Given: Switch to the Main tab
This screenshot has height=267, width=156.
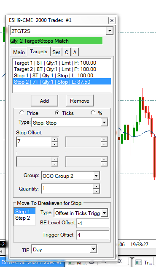Looking at the screenshot, I should 19,52.
